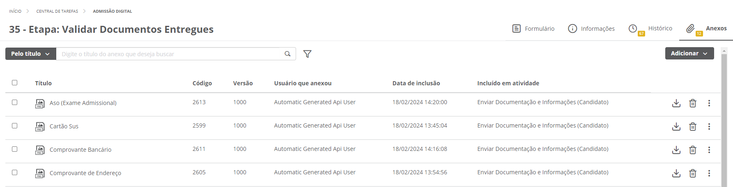The image size is (733, 187).
Task: Go to the Informações tab
Action: click(591, 29)
